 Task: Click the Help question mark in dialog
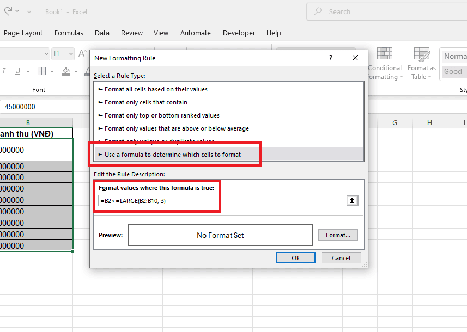(x=331, y=58)
